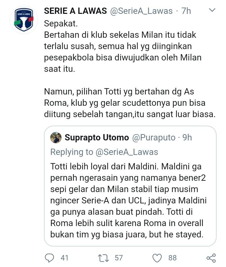Click the SERIE A LAWAS display name
This screenshot has height=267, width=226.
point(75,11)
